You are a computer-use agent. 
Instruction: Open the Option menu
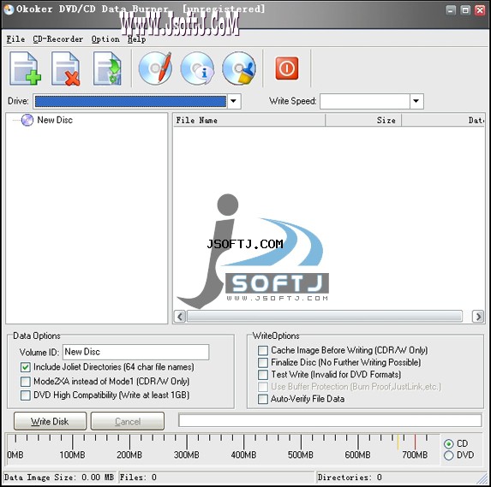pos(105,39)
